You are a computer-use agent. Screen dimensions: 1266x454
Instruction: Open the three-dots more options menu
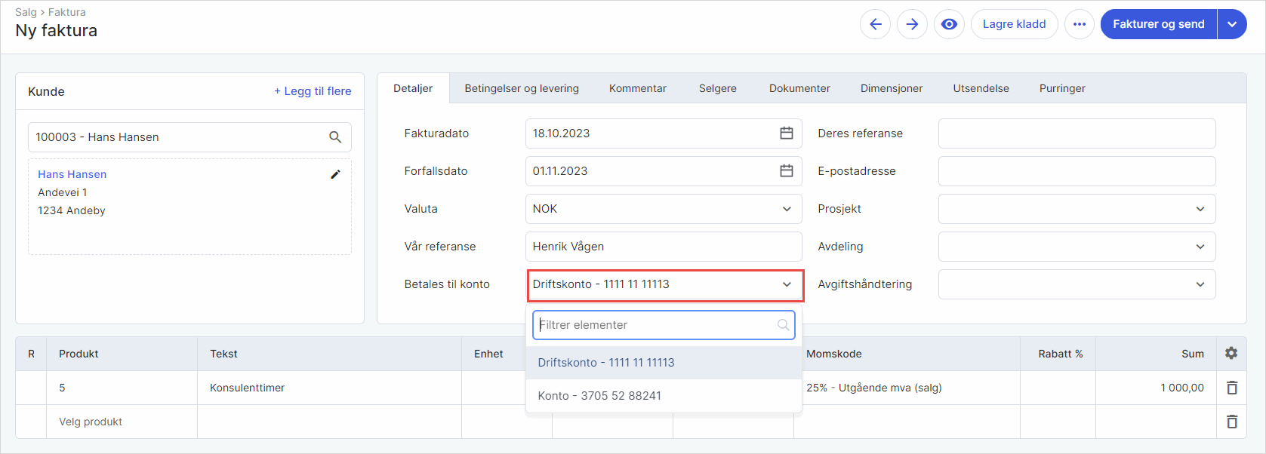(1080, 24)
